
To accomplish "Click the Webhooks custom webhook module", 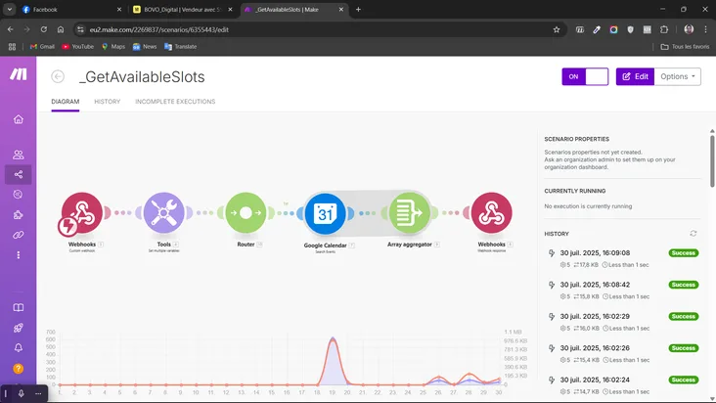I will [82, 213].
